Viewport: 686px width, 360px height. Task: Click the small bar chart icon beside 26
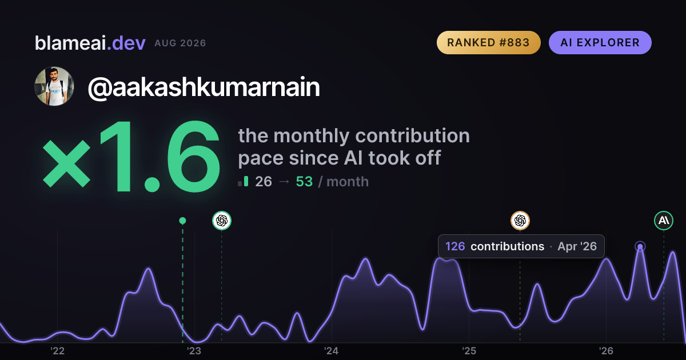click(x=243, y=182)
